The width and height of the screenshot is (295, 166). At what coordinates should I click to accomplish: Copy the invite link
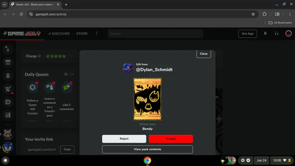click(x=67, y=149)
